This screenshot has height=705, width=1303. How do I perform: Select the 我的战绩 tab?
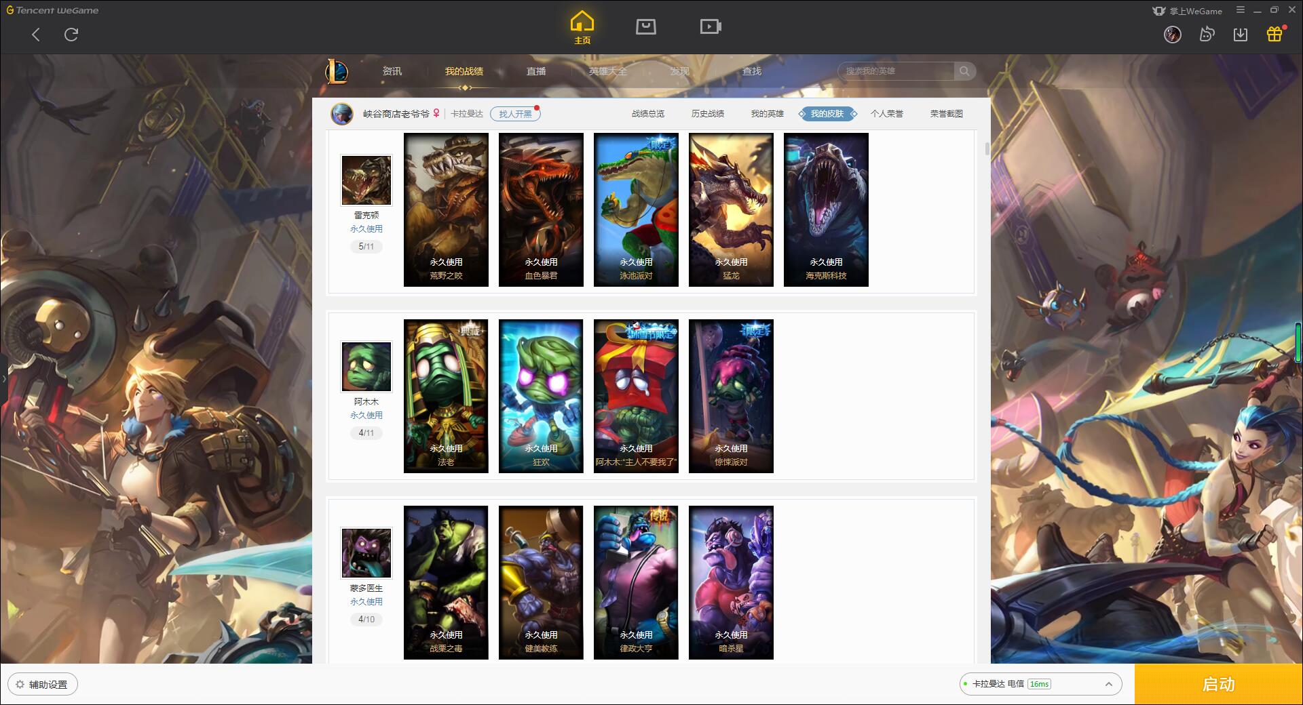[x=464, y=71]
